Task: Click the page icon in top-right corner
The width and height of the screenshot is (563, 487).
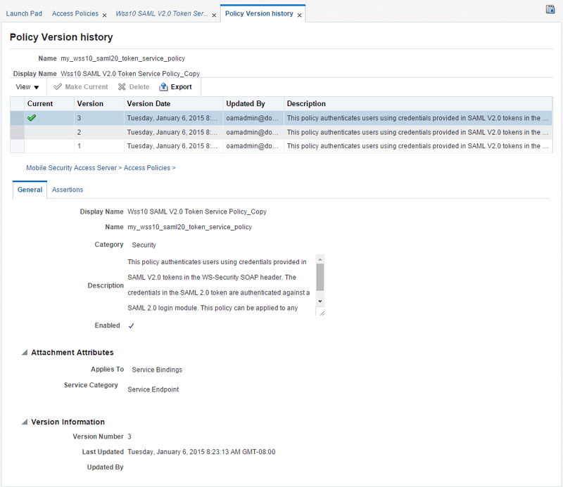Action: pos(550,9)
